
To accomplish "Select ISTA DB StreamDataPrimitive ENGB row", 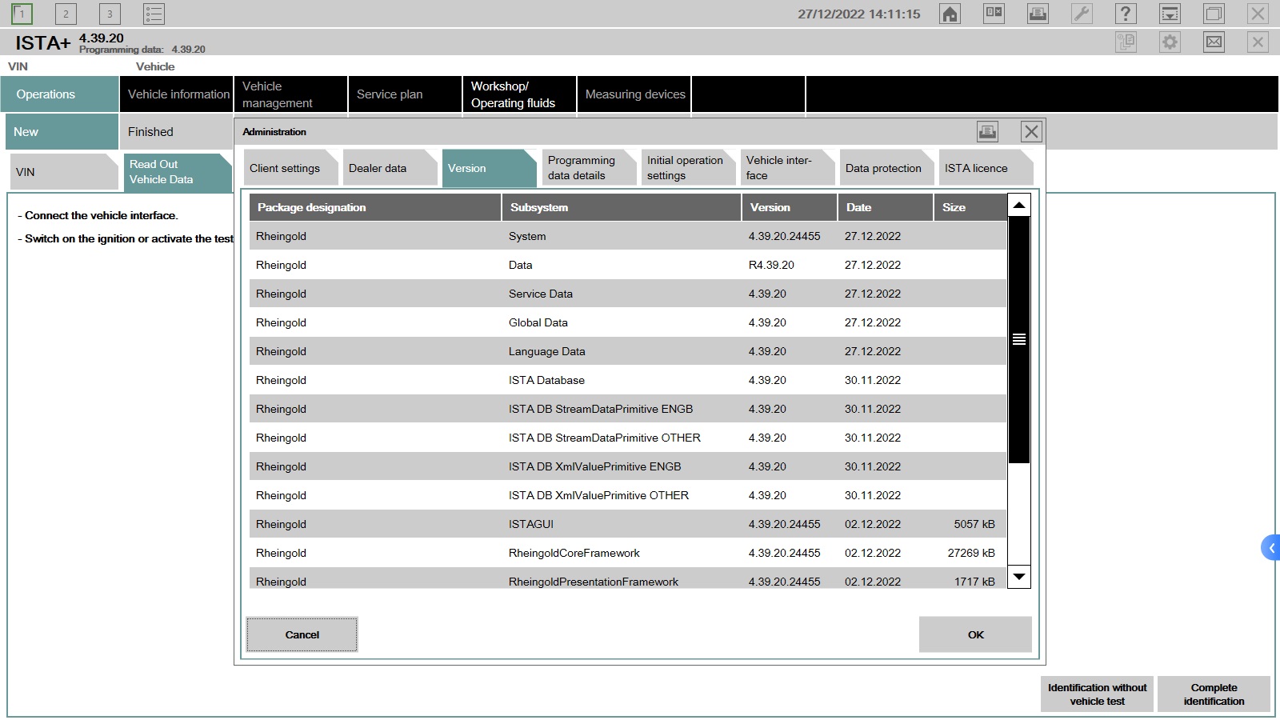I will pyautogui.click(x=628, y=409).
